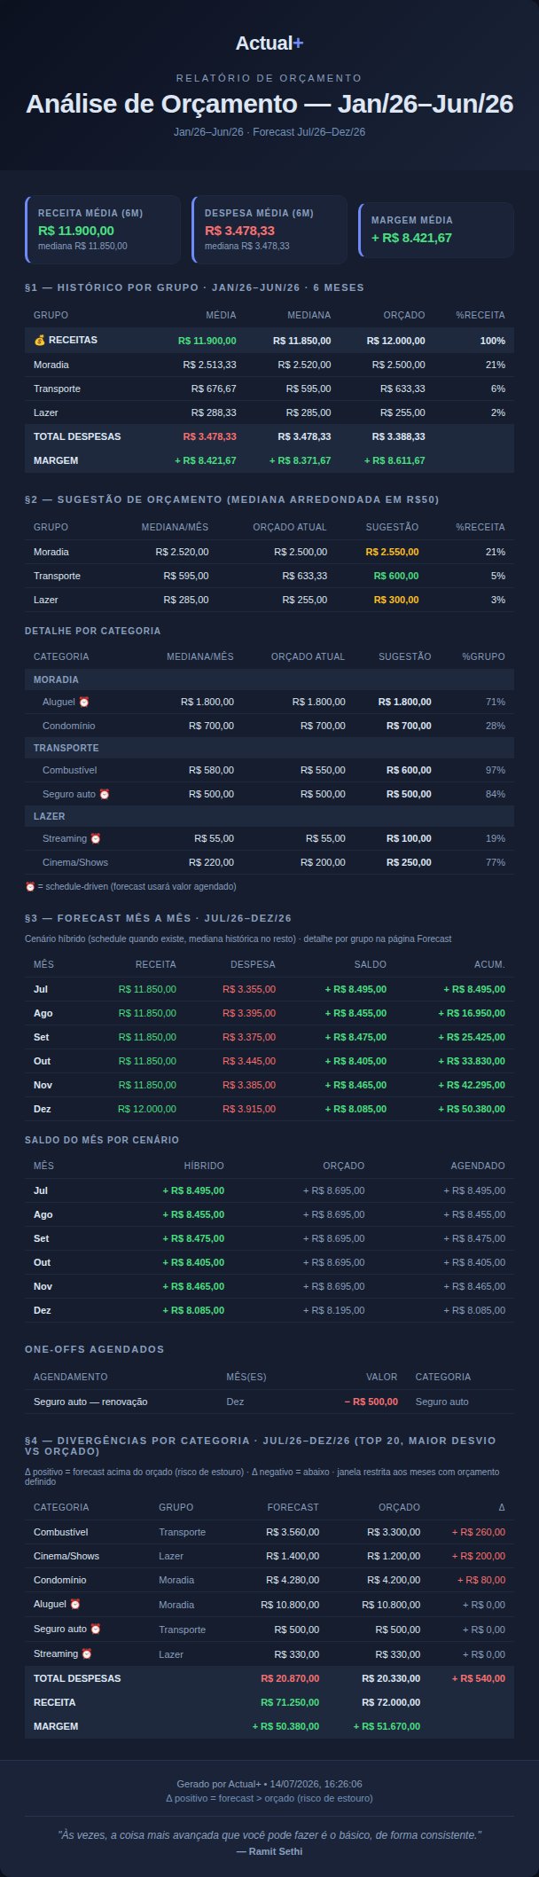The image size is (539, 1877).
Task: Click Out expense value R$ 3.445,00
Action: (x=249, y=1061)
